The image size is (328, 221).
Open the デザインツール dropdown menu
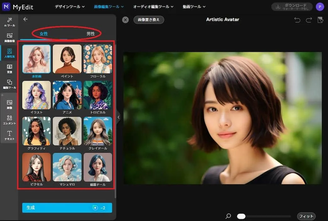pos(69,6)
